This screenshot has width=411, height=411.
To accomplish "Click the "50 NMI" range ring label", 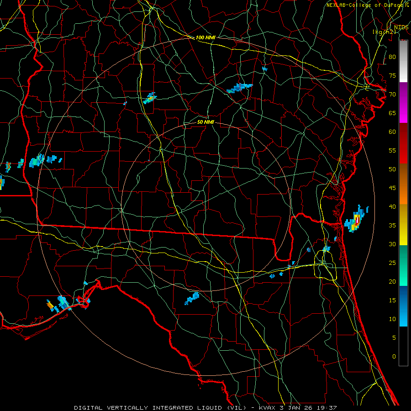I will pos(205,122).
